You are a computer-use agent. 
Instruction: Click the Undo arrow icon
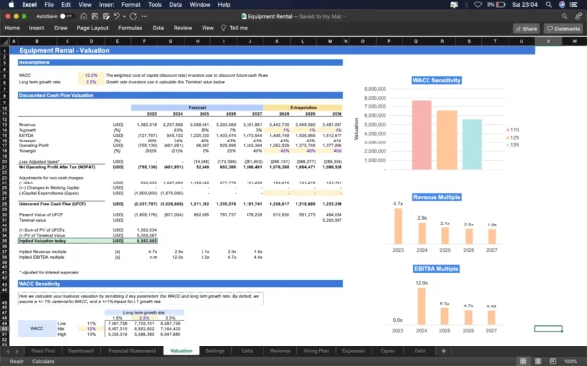point(116,16)
